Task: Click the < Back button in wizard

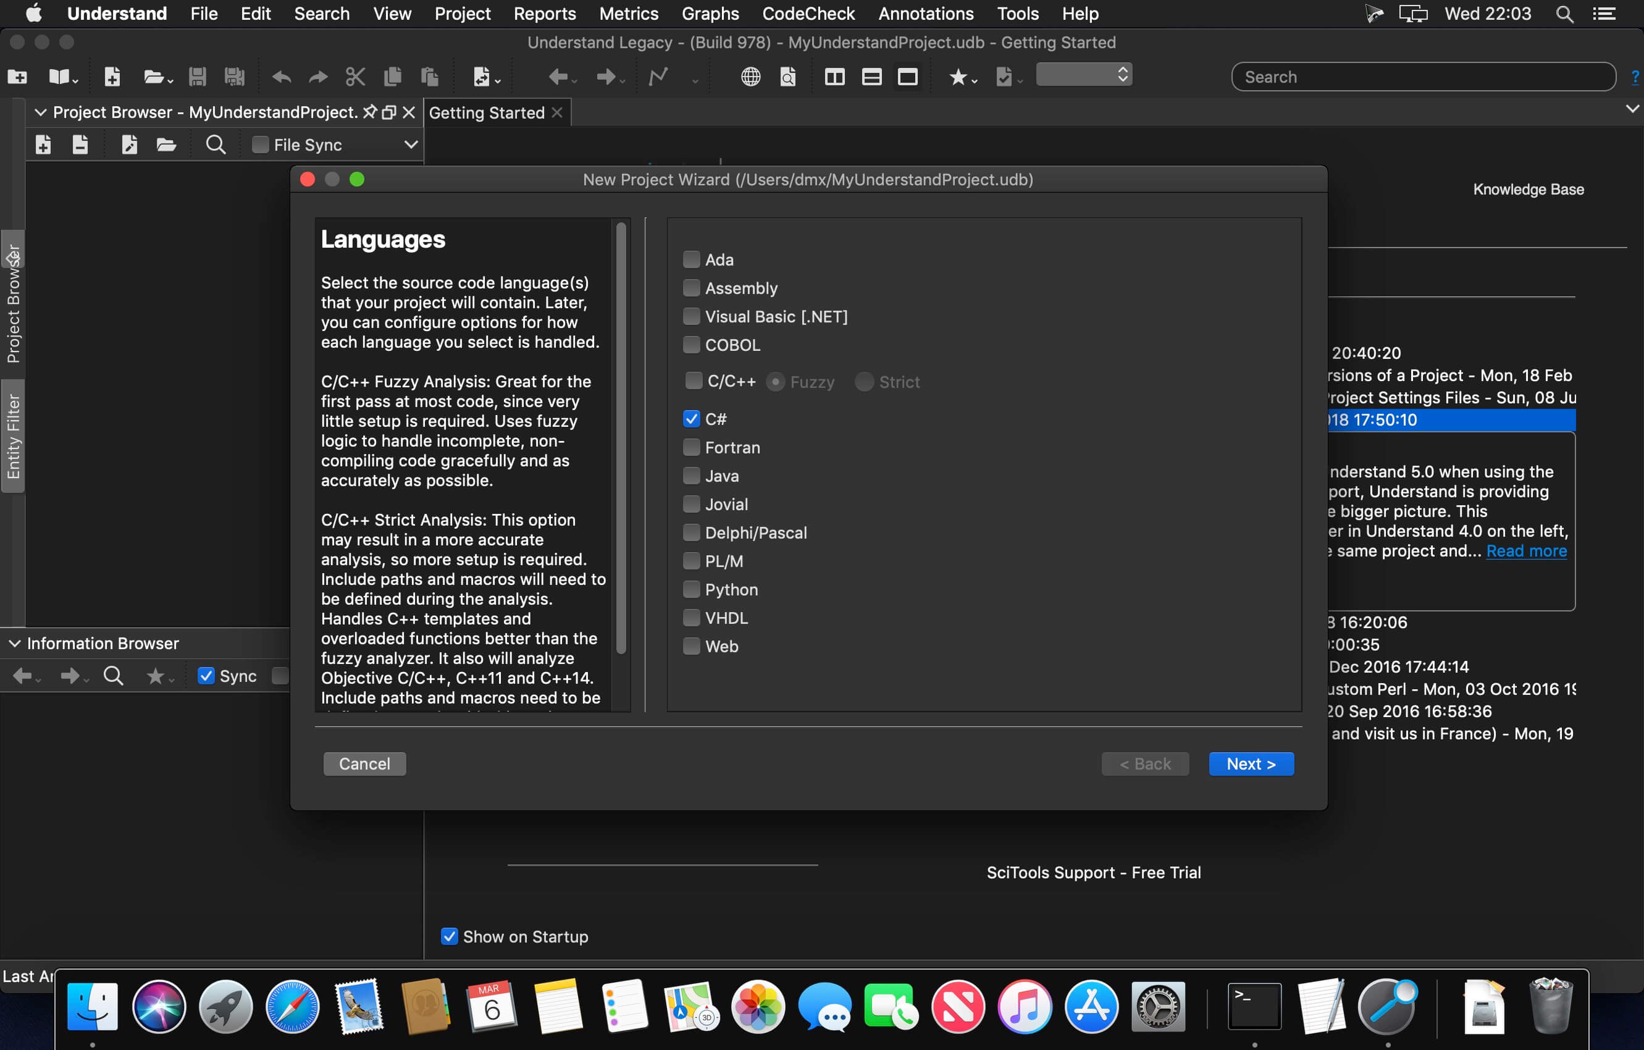Action: [x=1145, y=764]
